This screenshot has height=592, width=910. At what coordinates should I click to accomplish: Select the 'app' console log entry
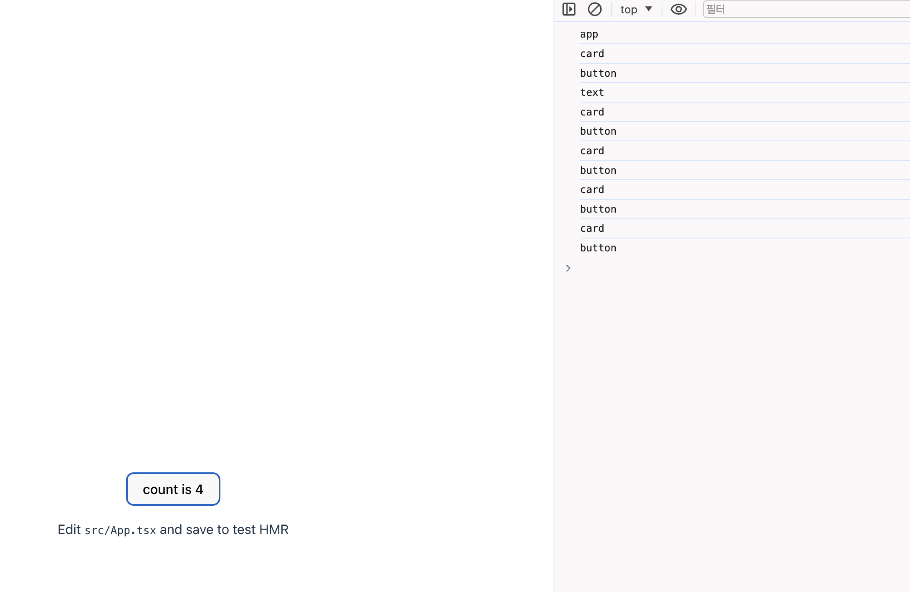589,34
